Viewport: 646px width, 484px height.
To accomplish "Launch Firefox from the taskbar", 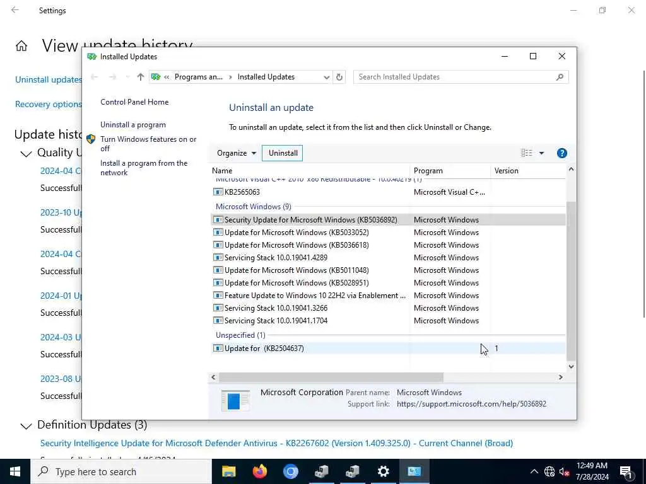I will click(x=259, y=471).
